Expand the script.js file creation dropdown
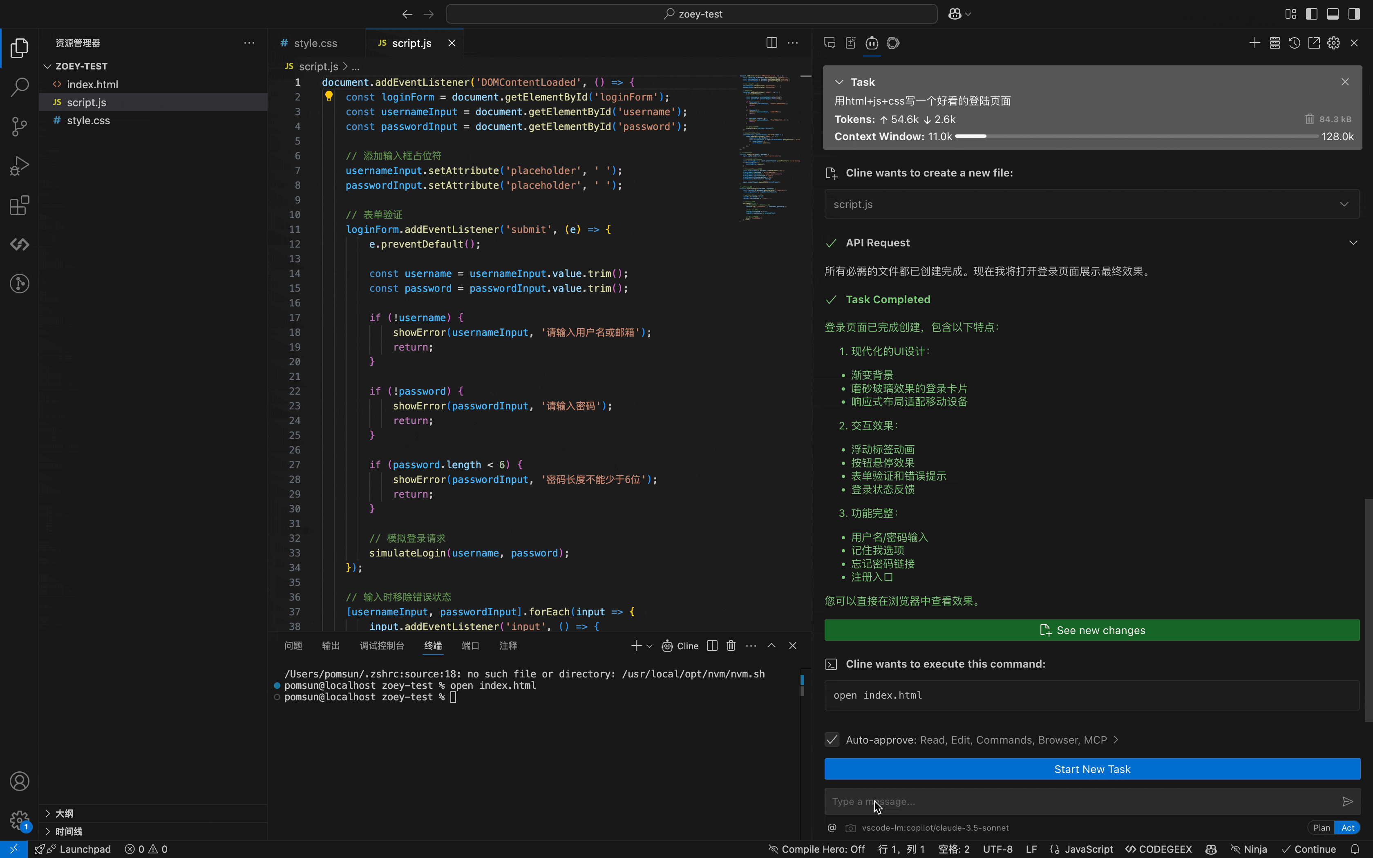The height and width of the screenshot is (858, 1373). pyautogui.click(x=1344, y=204)
